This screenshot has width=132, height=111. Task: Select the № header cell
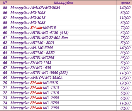pyautogui.click(x=5, y=3)
